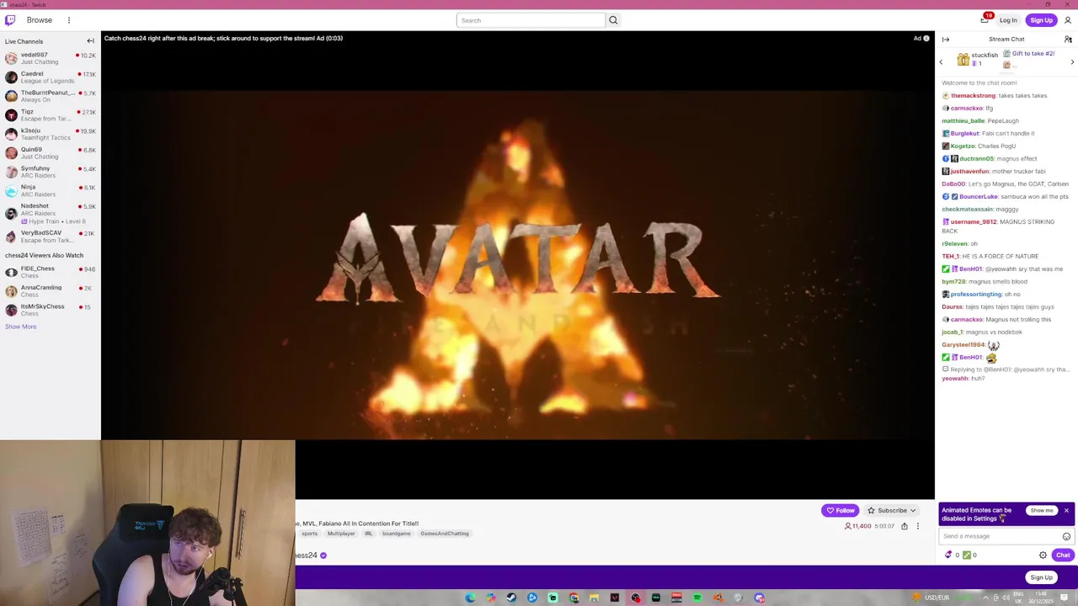Open Caedrel League of Legends channel
Screen dimensions: 1078x606
click(51, 77)
